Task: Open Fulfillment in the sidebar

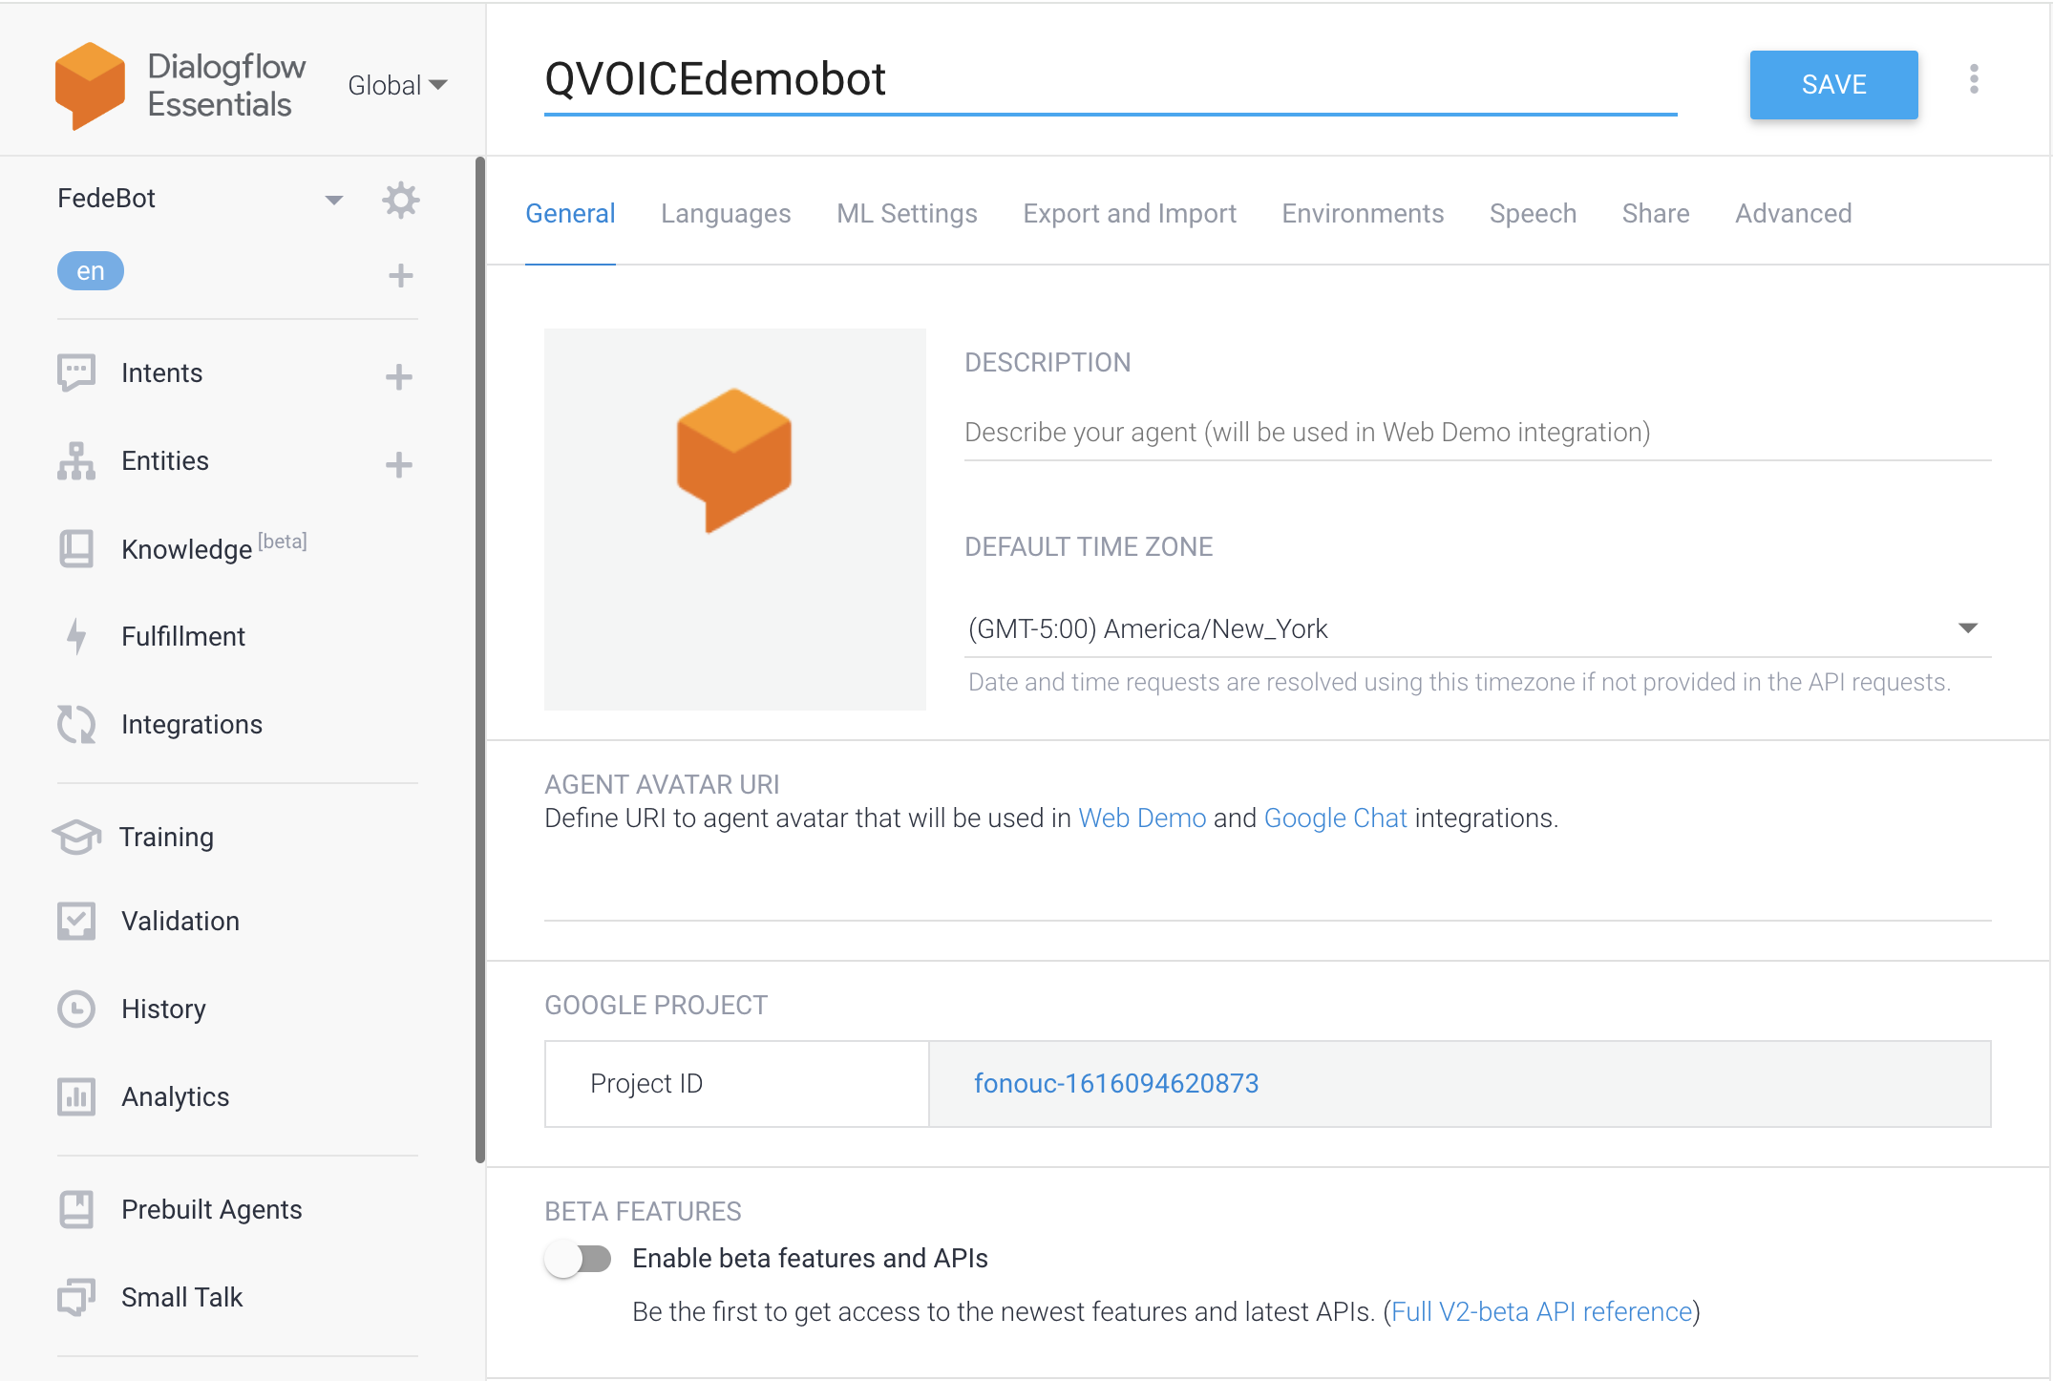Action: [x=183, y=637]
